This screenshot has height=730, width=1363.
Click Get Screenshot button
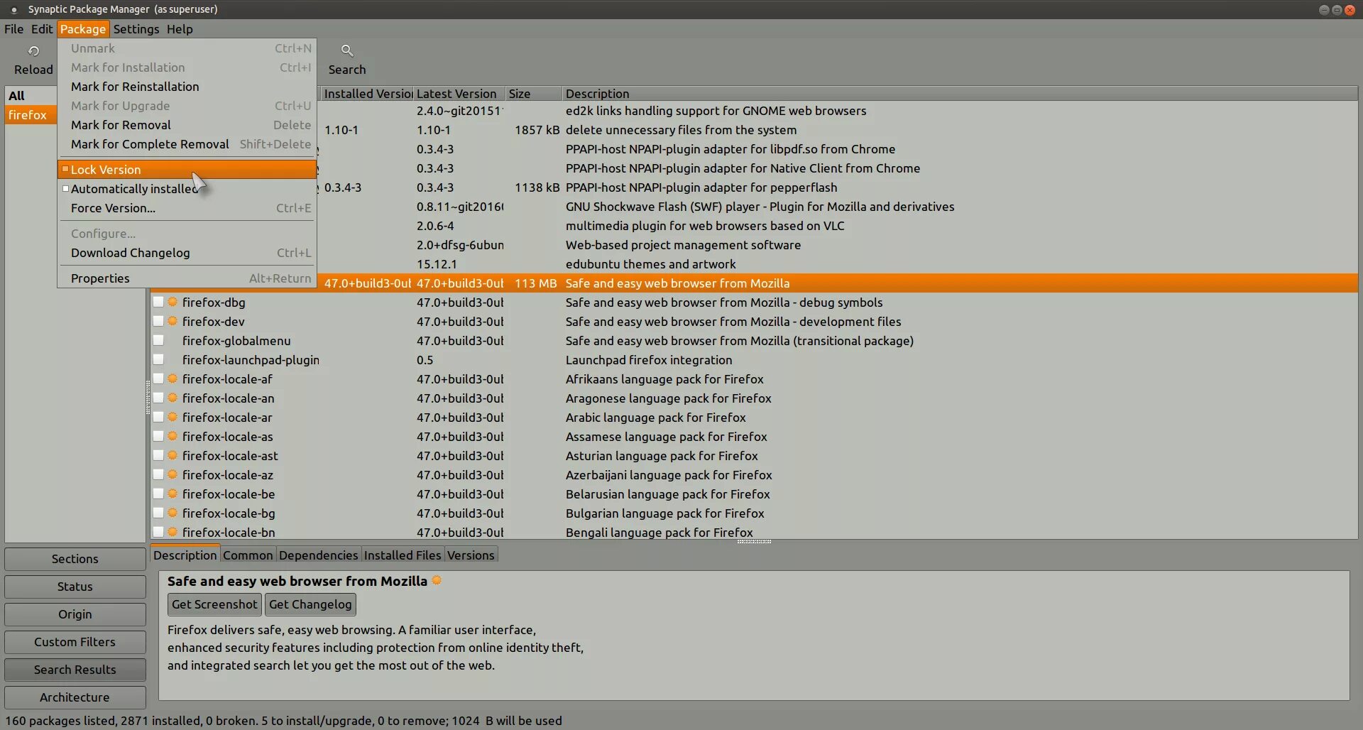[x=214, y=604]
